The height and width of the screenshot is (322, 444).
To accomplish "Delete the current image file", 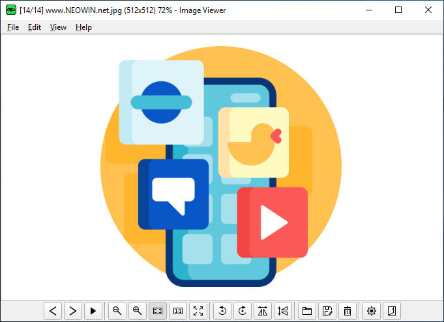I will point(348,311).
